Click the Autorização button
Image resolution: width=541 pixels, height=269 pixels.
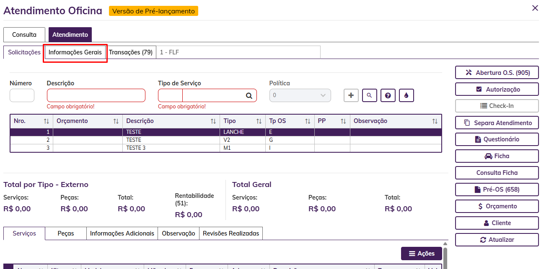(x=497, y=89)
